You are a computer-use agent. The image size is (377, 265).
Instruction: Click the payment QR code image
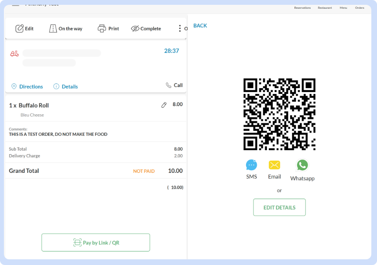point(279,114)
